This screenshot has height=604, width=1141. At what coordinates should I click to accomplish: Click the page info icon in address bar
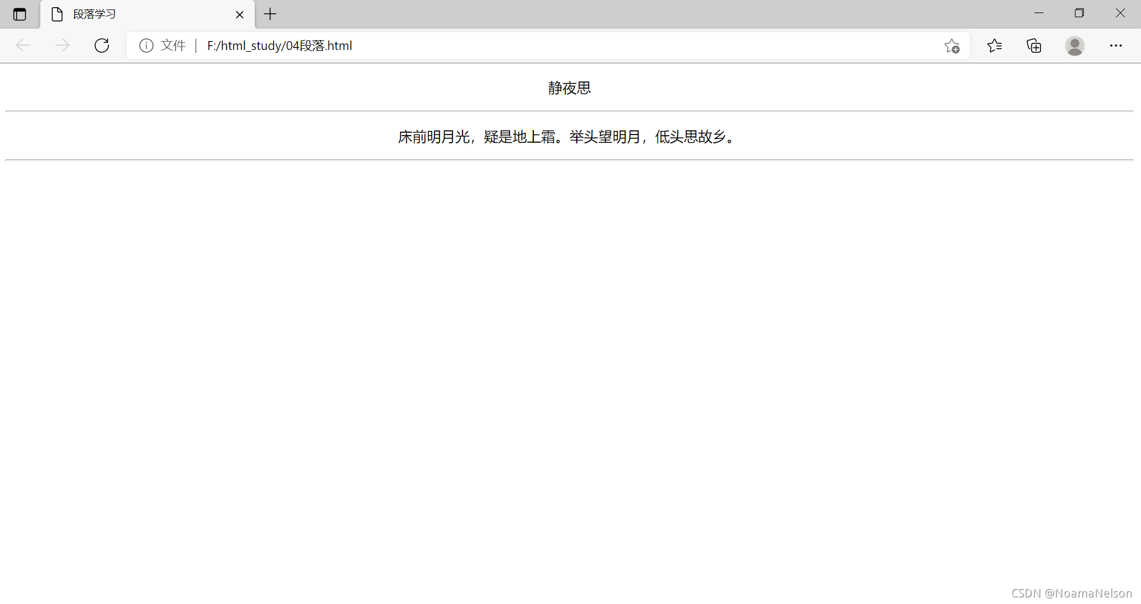coord(146,45)
